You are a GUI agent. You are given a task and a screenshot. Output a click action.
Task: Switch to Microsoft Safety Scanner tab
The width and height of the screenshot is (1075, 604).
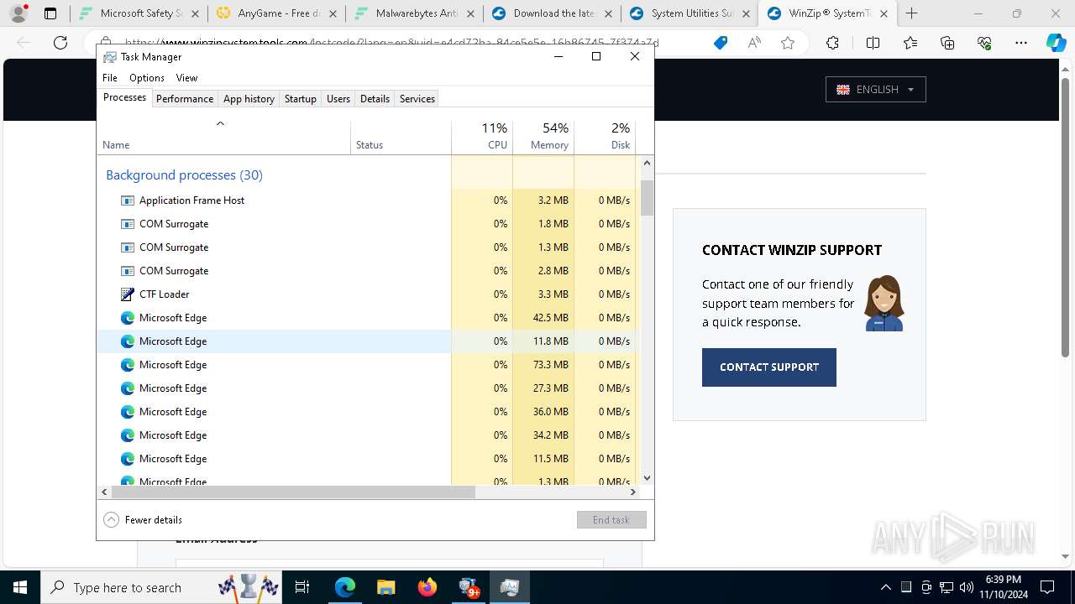click(139, 13)
